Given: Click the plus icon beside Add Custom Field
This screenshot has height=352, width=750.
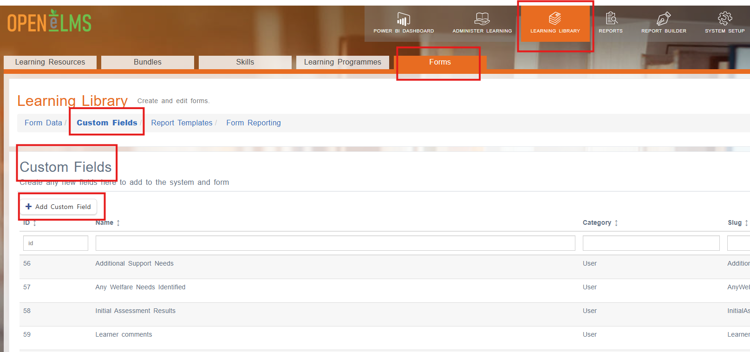Looking at the screenshot, I should 29,207.
